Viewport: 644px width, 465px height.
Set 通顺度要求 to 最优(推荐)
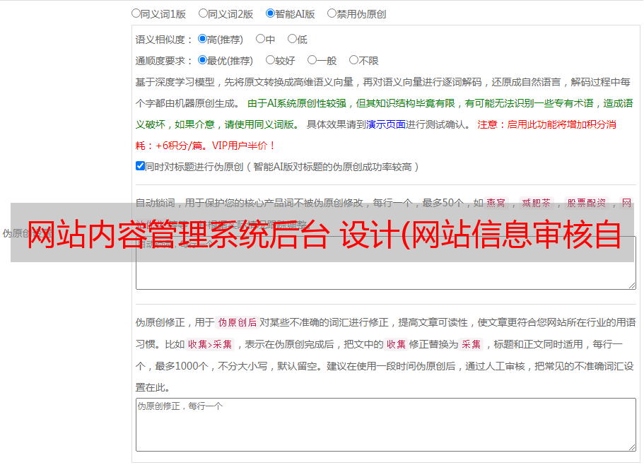[x=202, y=60]
